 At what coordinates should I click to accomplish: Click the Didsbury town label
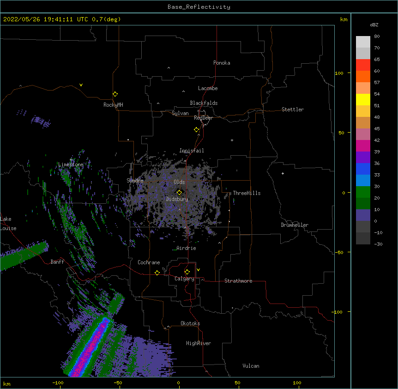click(x=177, y=199)
